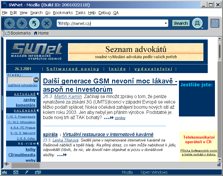This screenshot has height=176, width=223.
Task: Open the Help menu
Action: (92, 13)
